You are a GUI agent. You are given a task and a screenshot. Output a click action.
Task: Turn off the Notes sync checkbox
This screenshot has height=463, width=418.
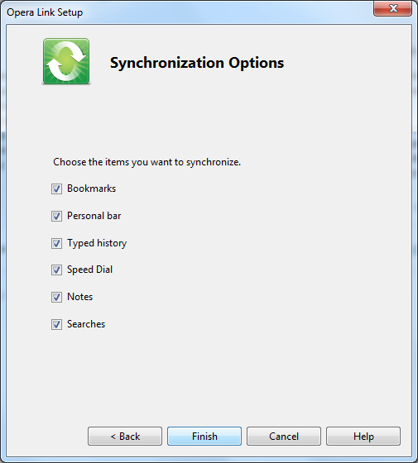pos(56,297)
